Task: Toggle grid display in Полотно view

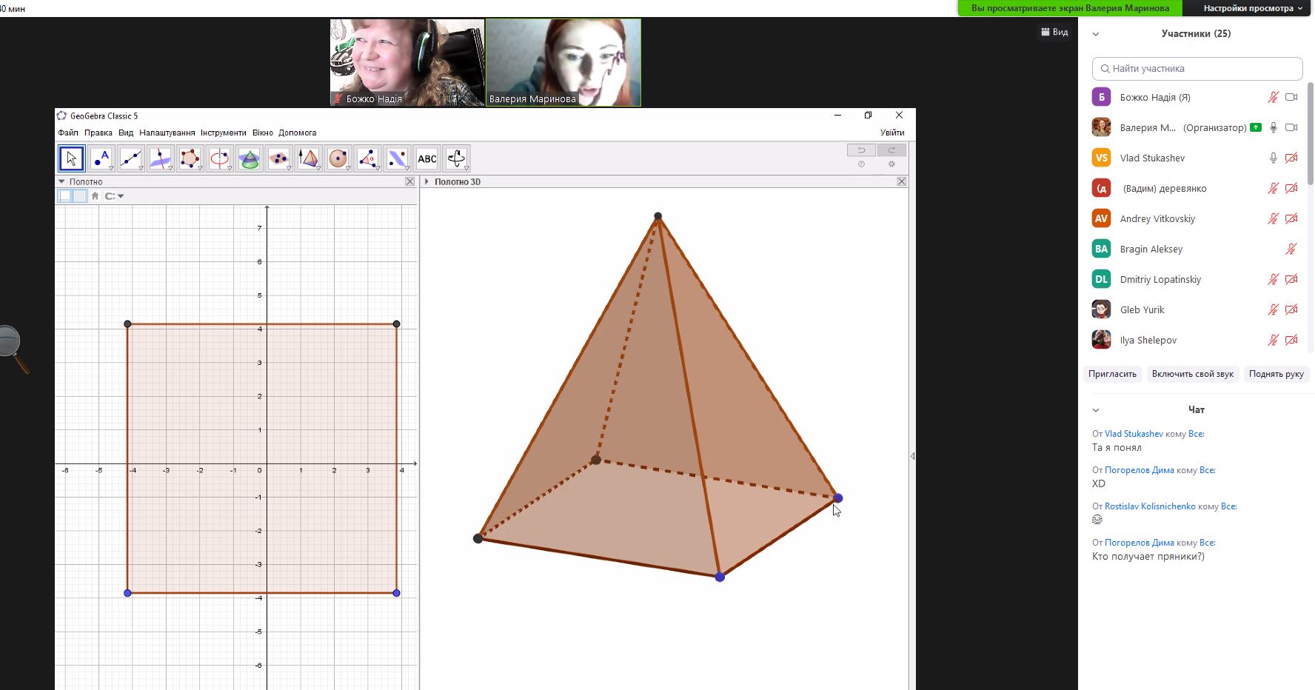Action: tap(80, 196)
